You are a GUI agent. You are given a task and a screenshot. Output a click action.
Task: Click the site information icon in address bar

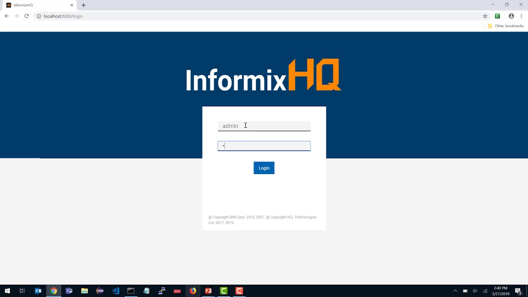pos(39,16)
